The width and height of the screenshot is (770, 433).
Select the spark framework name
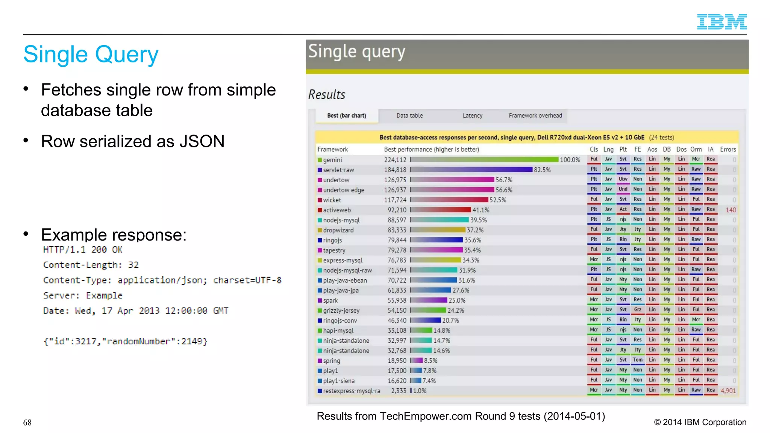click(x=330, y=300)
